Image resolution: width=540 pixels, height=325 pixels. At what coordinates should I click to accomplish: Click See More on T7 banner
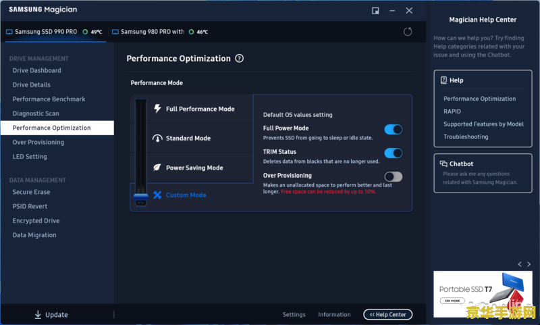point(452,301)
